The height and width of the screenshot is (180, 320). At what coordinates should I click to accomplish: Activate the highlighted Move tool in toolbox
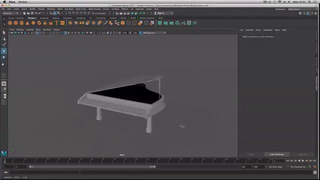(4, 51)
